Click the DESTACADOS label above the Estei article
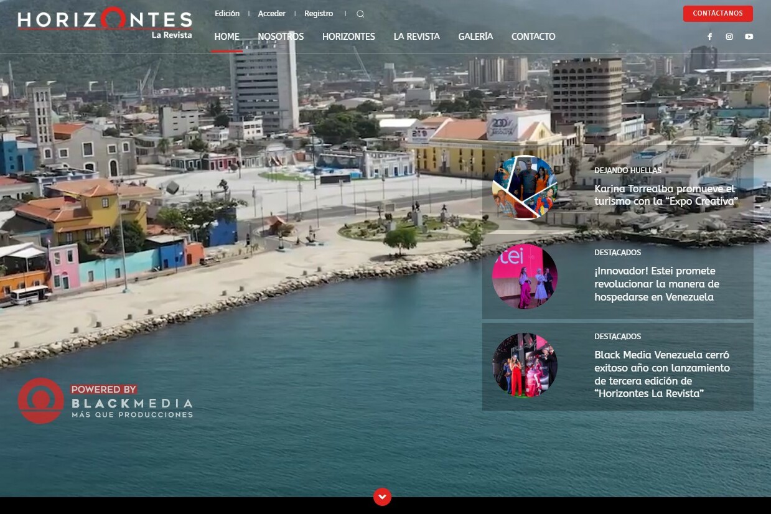Image resolution: width=771 pixels, height=514 pixels. pos(617,253)
